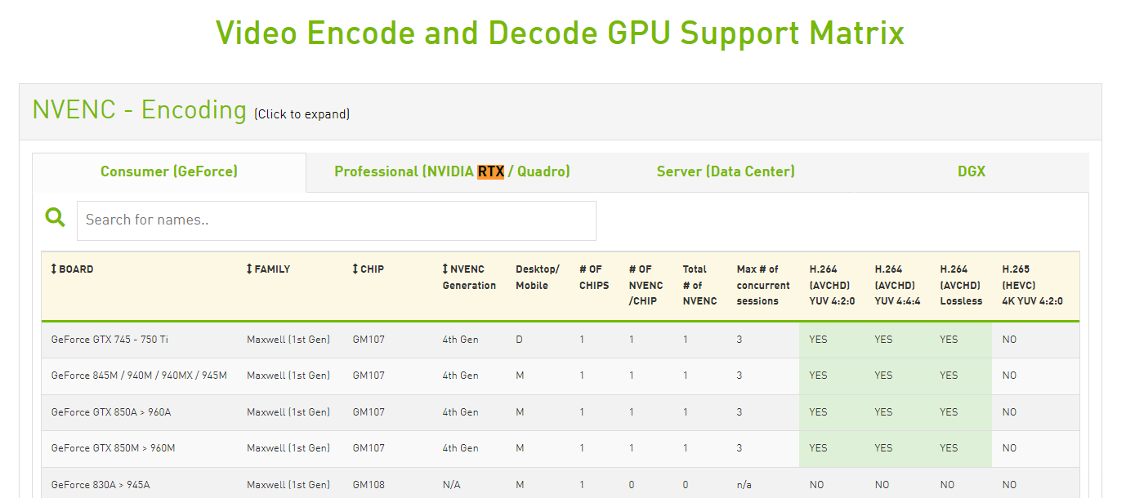Sort the table by the CHIP column
Viewport: 1135px width, 498px height.
click(369, 269)
